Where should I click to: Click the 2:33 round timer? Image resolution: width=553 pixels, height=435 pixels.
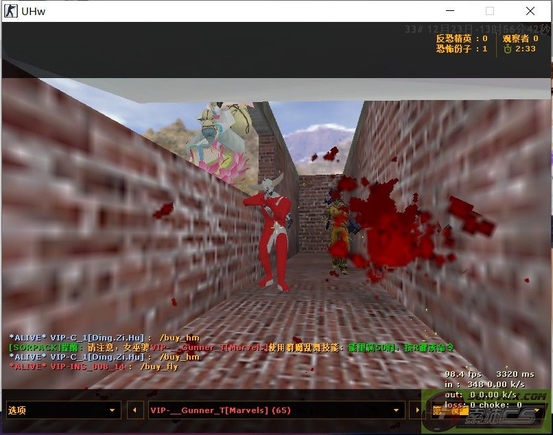tap(526, 49)
